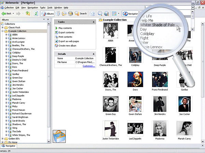This screenshot has width=205, height=153.
Task: Open the Albums panel header dropdown
Action: coord(44,19)
